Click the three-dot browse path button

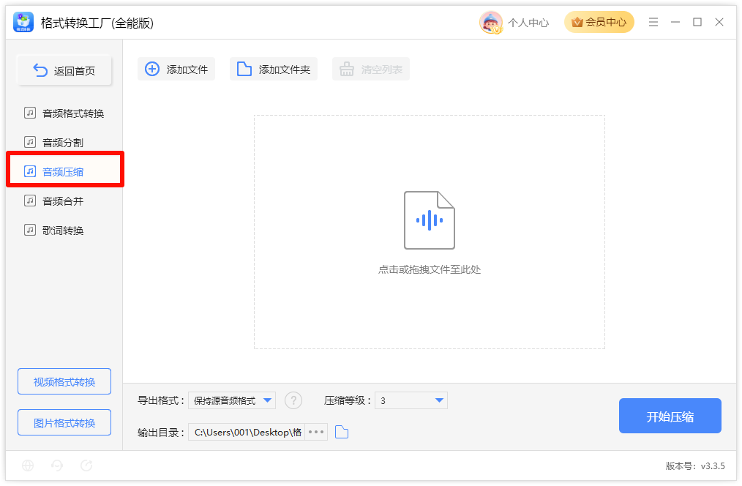click(x=316, y=432)
